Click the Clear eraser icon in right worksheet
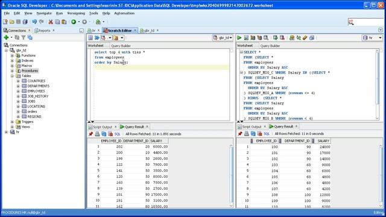This screenshot has height=217, width=386. tap(305, 37)
